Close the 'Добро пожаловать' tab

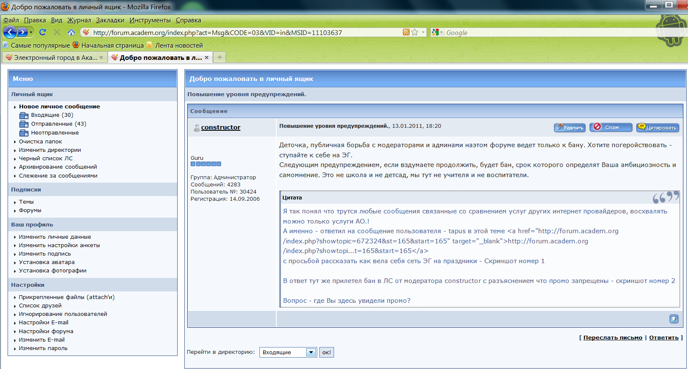207,57
